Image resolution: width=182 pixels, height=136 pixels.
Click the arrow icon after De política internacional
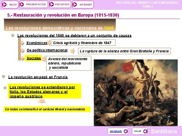point(73,51)
